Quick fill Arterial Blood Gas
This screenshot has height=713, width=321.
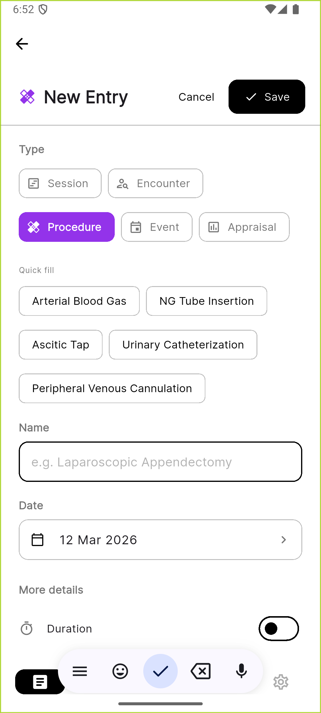[x=79, y=301]
